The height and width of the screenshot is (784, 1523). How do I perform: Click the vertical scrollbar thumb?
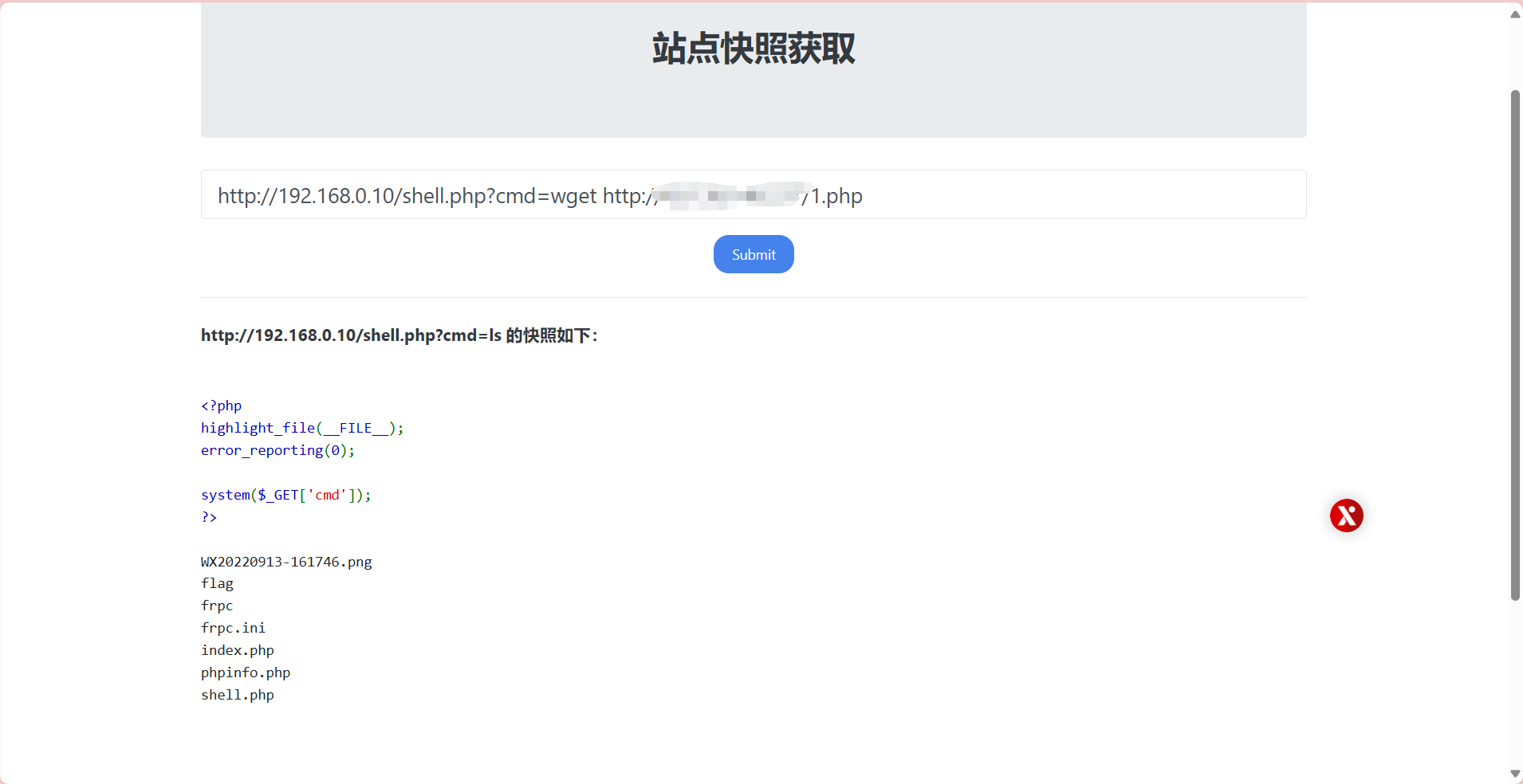[1515, 345]
